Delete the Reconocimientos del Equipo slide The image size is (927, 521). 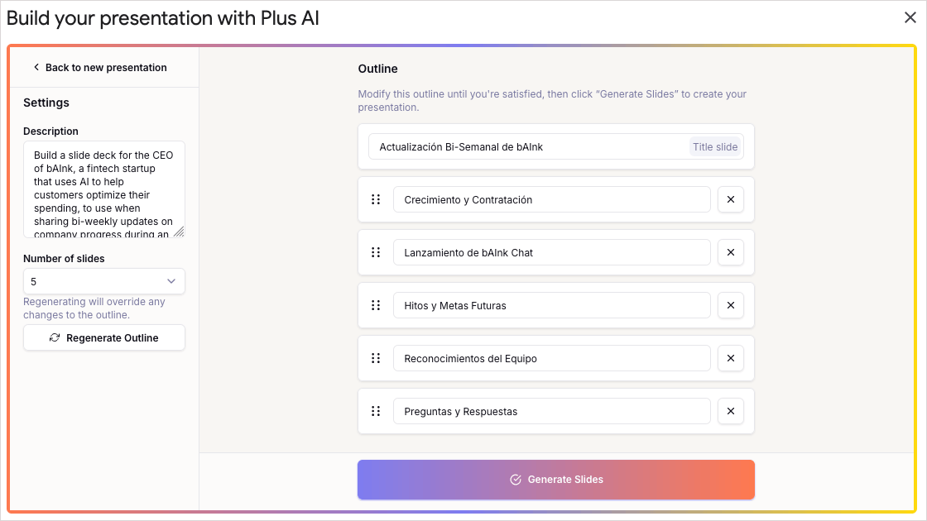tap(730, 358)
